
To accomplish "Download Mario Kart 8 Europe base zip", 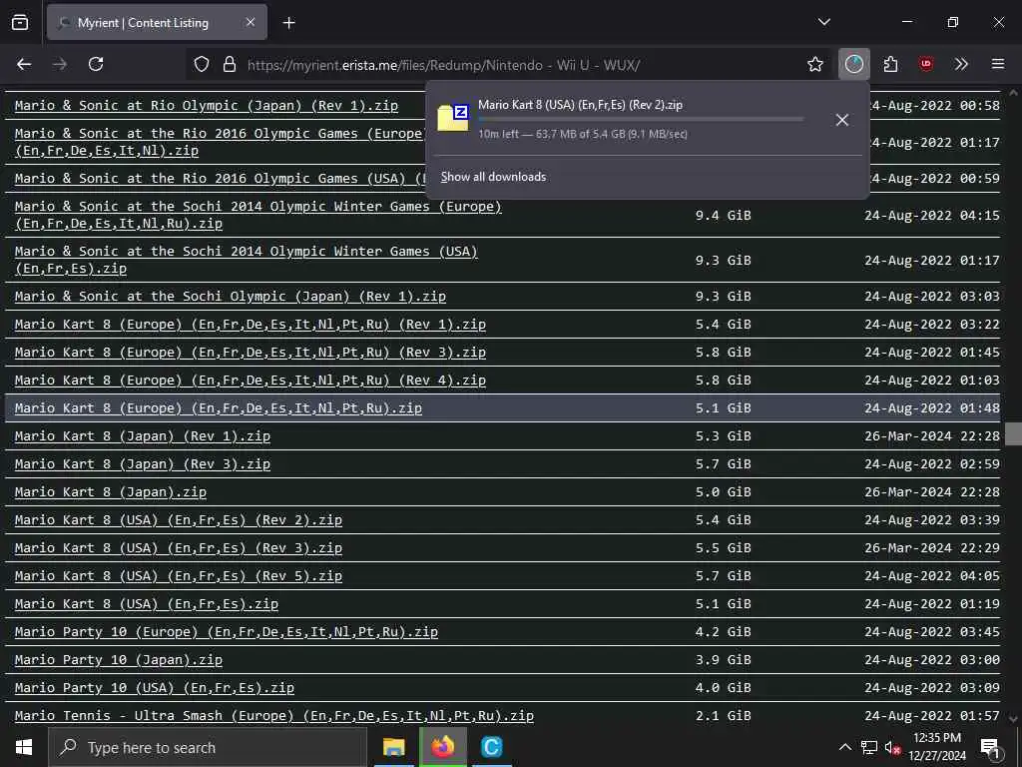I will pos(219,408).
